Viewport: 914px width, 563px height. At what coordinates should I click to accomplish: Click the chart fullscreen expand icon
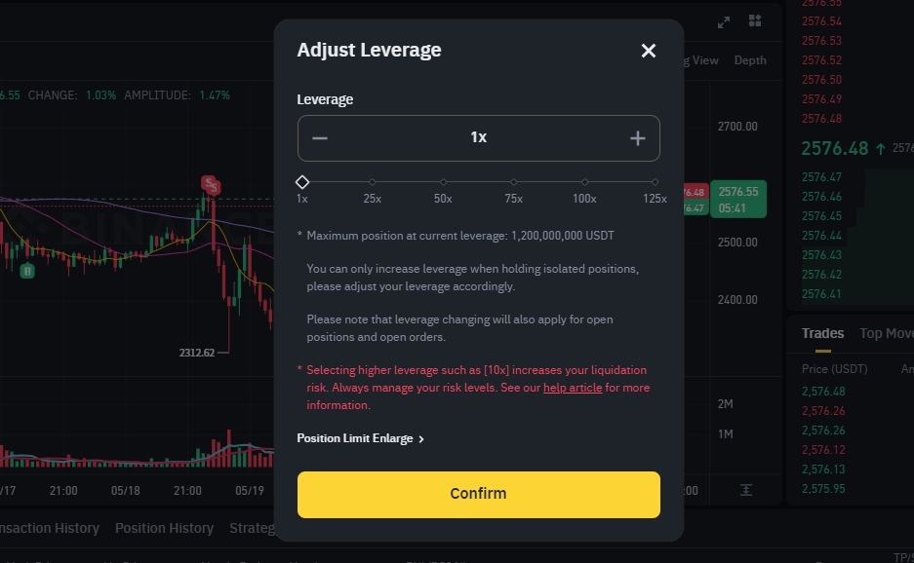(724, 22)
